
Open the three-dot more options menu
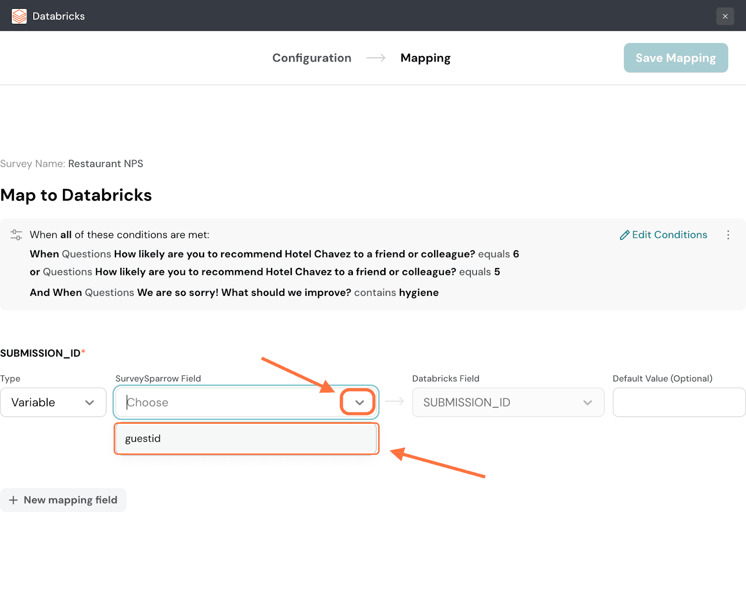[728, 235]
